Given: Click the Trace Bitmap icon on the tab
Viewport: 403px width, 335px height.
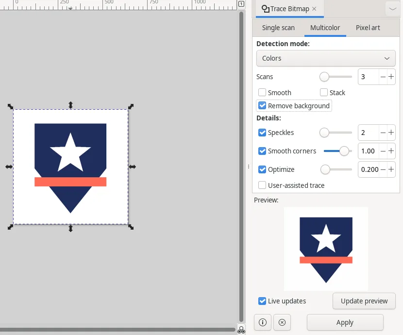Looking at the screenshot, I should [265, 9].
